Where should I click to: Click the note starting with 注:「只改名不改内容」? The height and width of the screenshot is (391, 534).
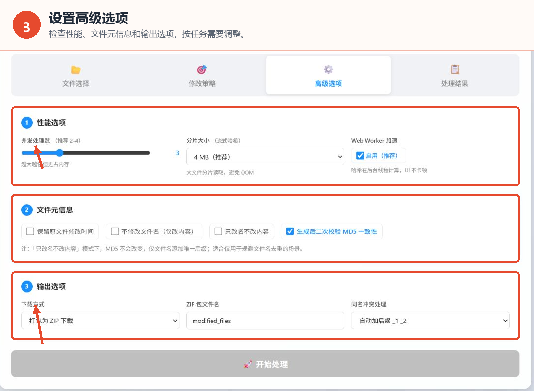click(162, 249)
